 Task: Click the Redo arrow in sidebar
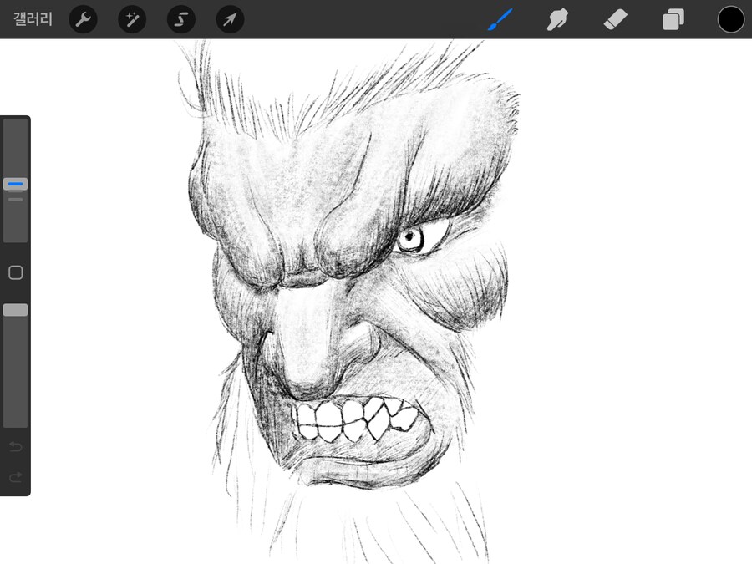point(15,477)
